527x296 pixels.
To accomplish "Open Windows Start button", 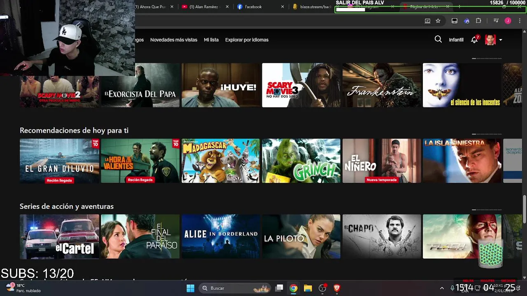I will click(190, 288).
